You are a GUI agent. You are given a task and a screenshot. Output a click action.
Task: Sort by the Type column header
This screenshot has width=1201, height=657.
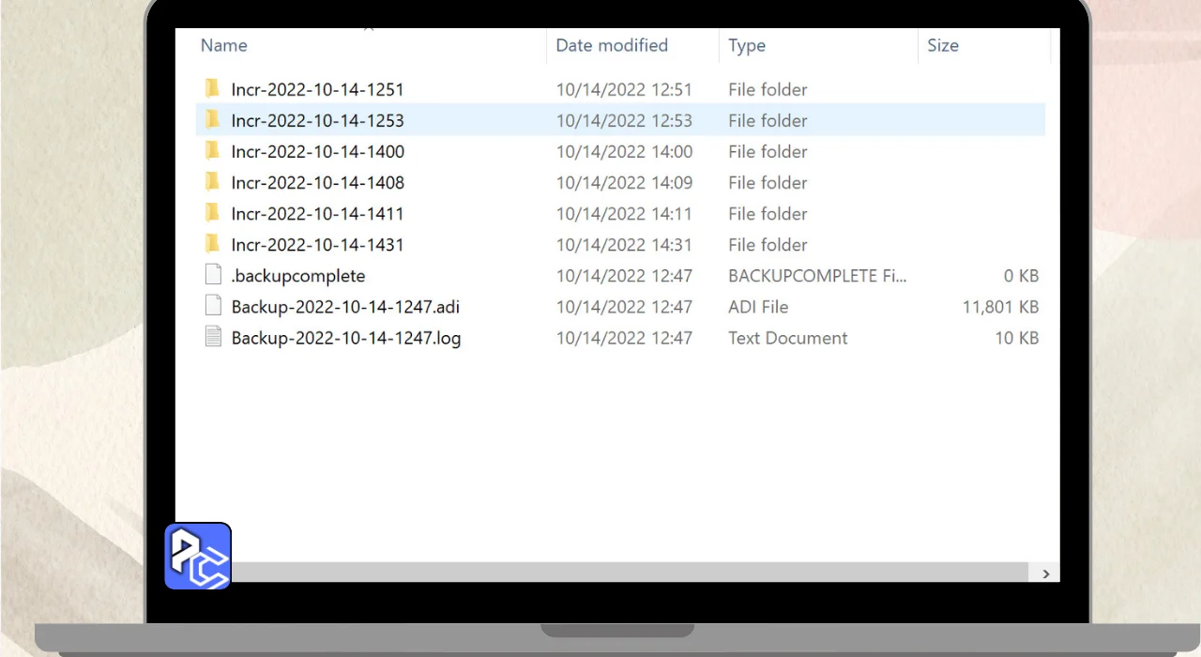click(x=747, y=45)
